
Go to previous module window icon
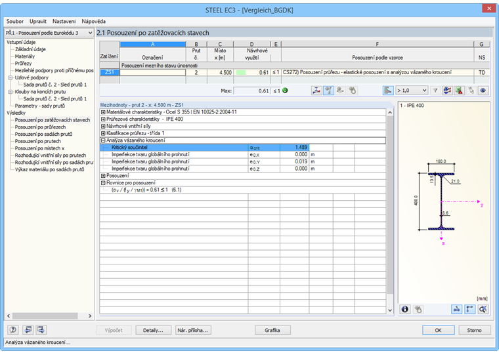coord(28,330)
